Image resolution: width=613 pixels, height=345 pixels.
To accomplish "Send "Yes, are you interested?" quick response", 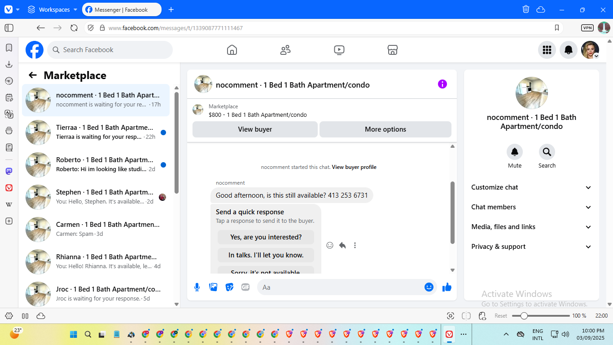I will click(266, 237).
